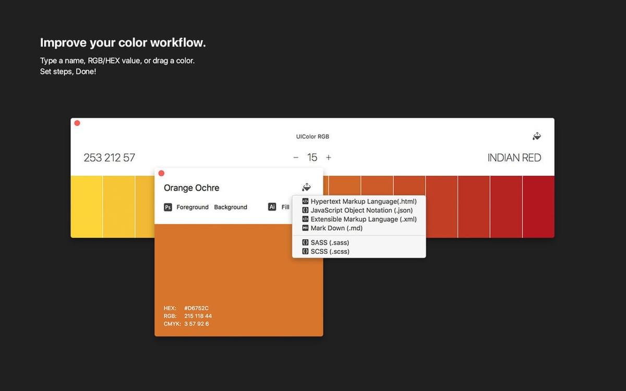This screenshot has width=626, height=391.
Task: Close the main gradient window
Action: point(77,123)
